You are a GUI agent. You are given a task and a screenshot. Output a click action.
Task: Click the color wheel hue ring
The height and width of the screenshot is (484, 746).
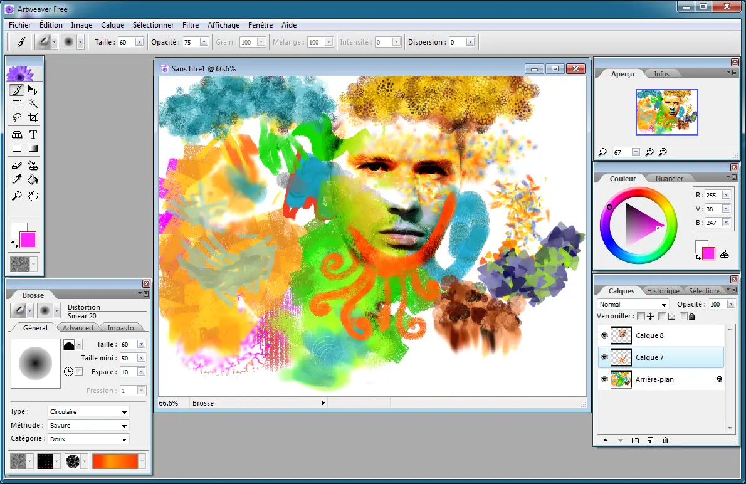coord(638,191)
